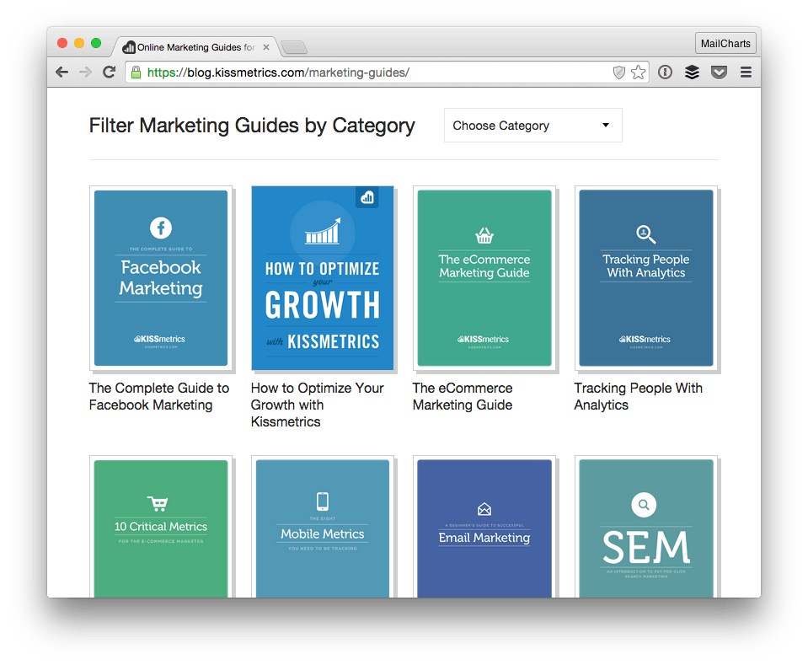Click the search icon on SEM cover
Image resolution: width=808 pixels, height=665 pixels.
[644, 505]
